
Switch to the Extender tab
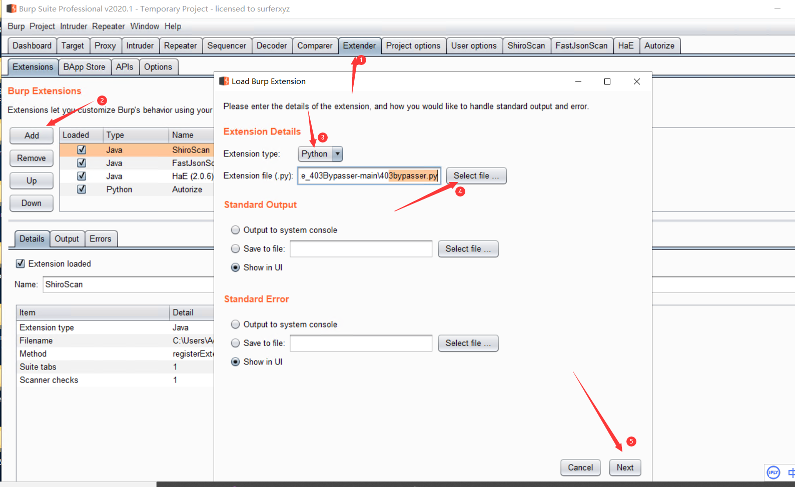(x=359, y=45)
